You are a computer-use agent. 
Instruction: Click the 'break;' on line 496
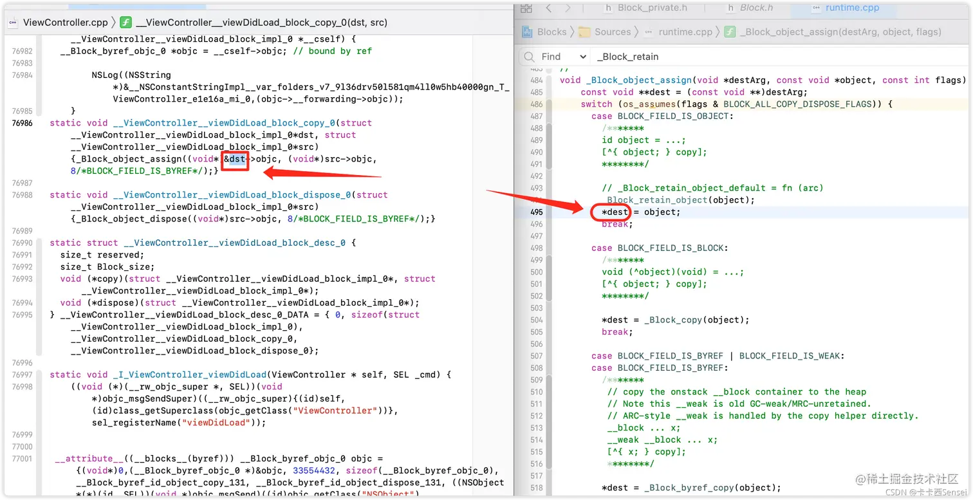(x=617, y=224)
